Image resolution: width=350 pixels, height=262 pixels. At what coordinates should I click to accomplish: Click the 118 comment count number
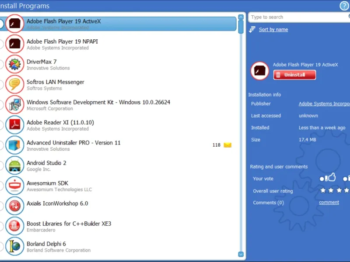216,145
